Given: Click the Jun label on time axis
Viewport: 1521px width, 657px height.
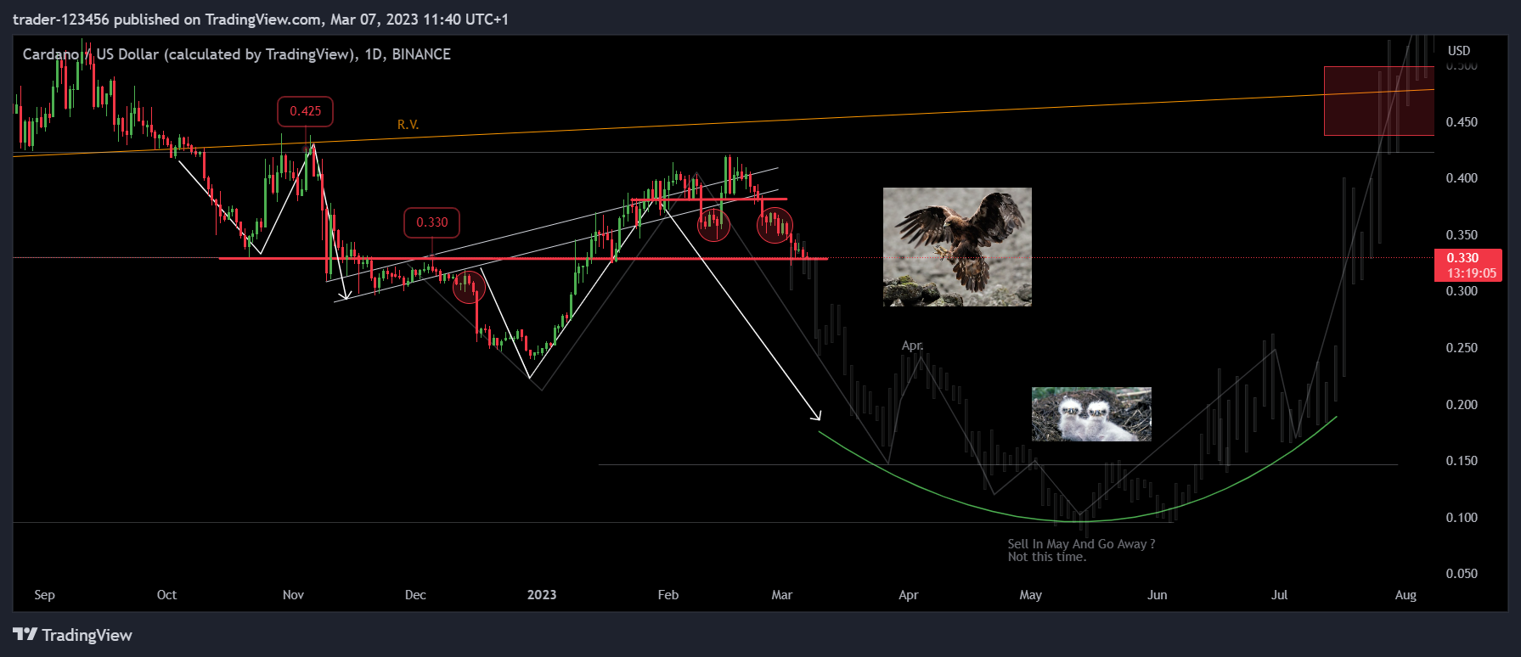Looking at the screenshot, I should pyautogui.click(x=1157, y=595).
